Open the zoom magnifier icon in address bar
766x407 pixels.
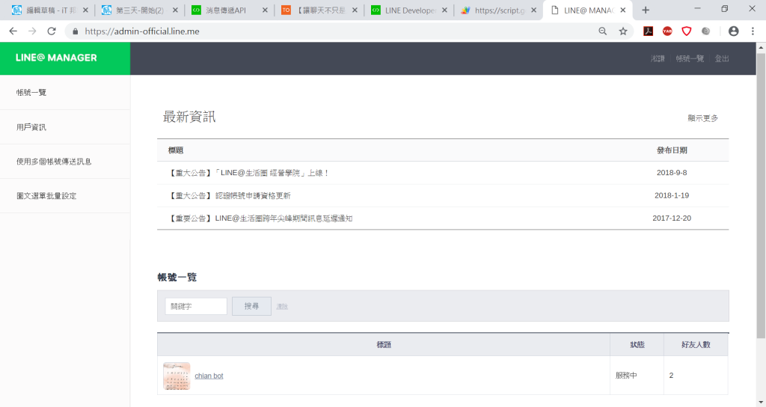tap(603, 31)
